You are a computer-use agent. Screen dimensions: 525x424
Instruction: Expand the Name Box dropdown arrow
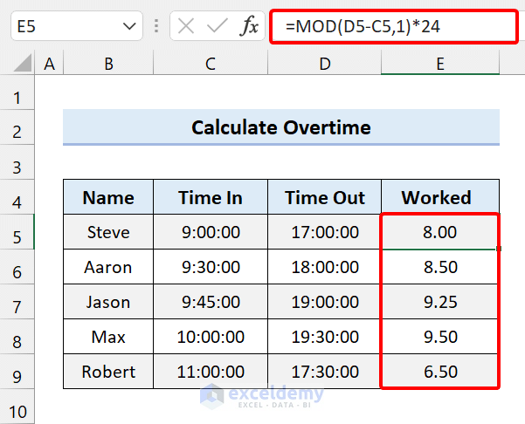[x=129, y=26]
